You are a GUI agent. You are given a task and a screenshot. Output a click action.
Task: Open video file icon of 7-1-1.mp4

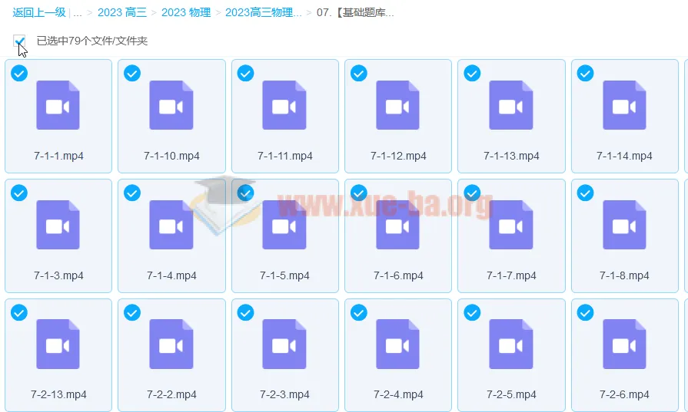[x=58, y=105]
